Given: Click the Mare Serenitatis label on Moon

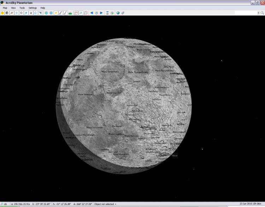Looking at the screenshot, I should click(110, 71).
